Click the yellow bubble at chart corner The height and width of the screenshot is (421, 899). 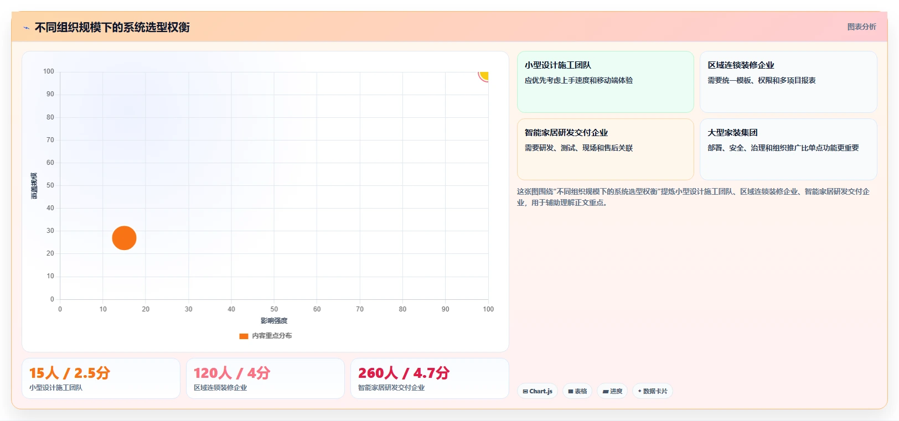point(484,76)
